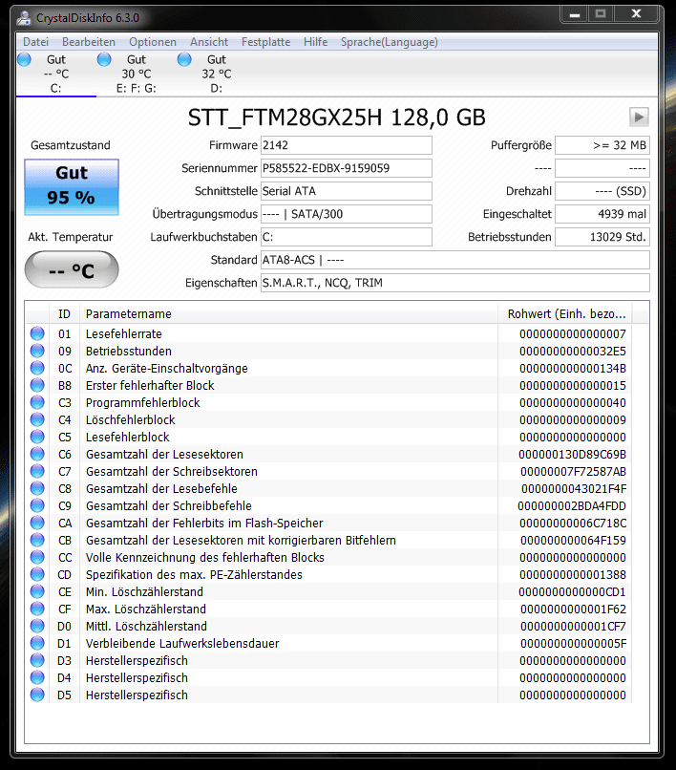Screen dimensions: 676x770
Task: Click the CrystalDiskInfo title bar icon
Action: click(x=24, y=18)
